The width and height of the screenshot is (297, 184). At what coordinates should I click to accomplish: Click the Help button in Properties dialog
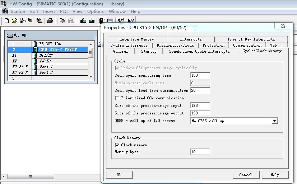click(x=275, y=175)
